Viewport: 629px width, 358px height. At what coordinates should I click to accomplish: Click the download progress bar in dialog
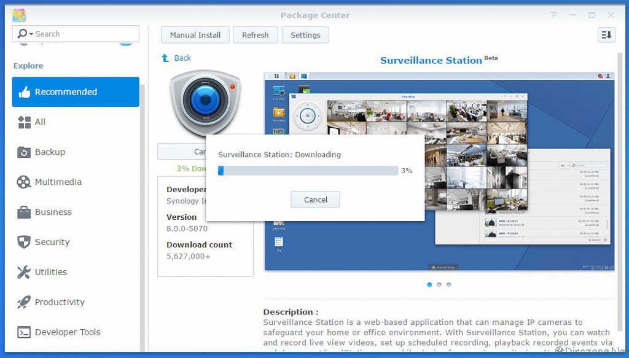click(x=308, y=171)
